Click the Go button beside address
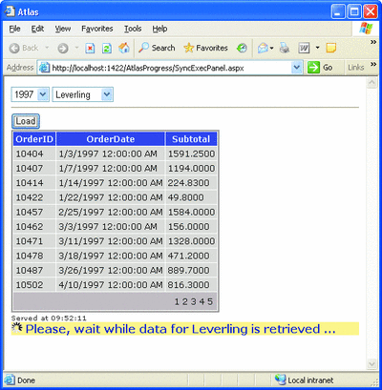382x390 pixels. point(321,68)
